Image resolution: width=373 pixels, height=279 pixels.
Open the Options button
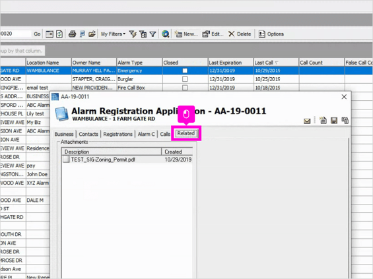[271, 34]
